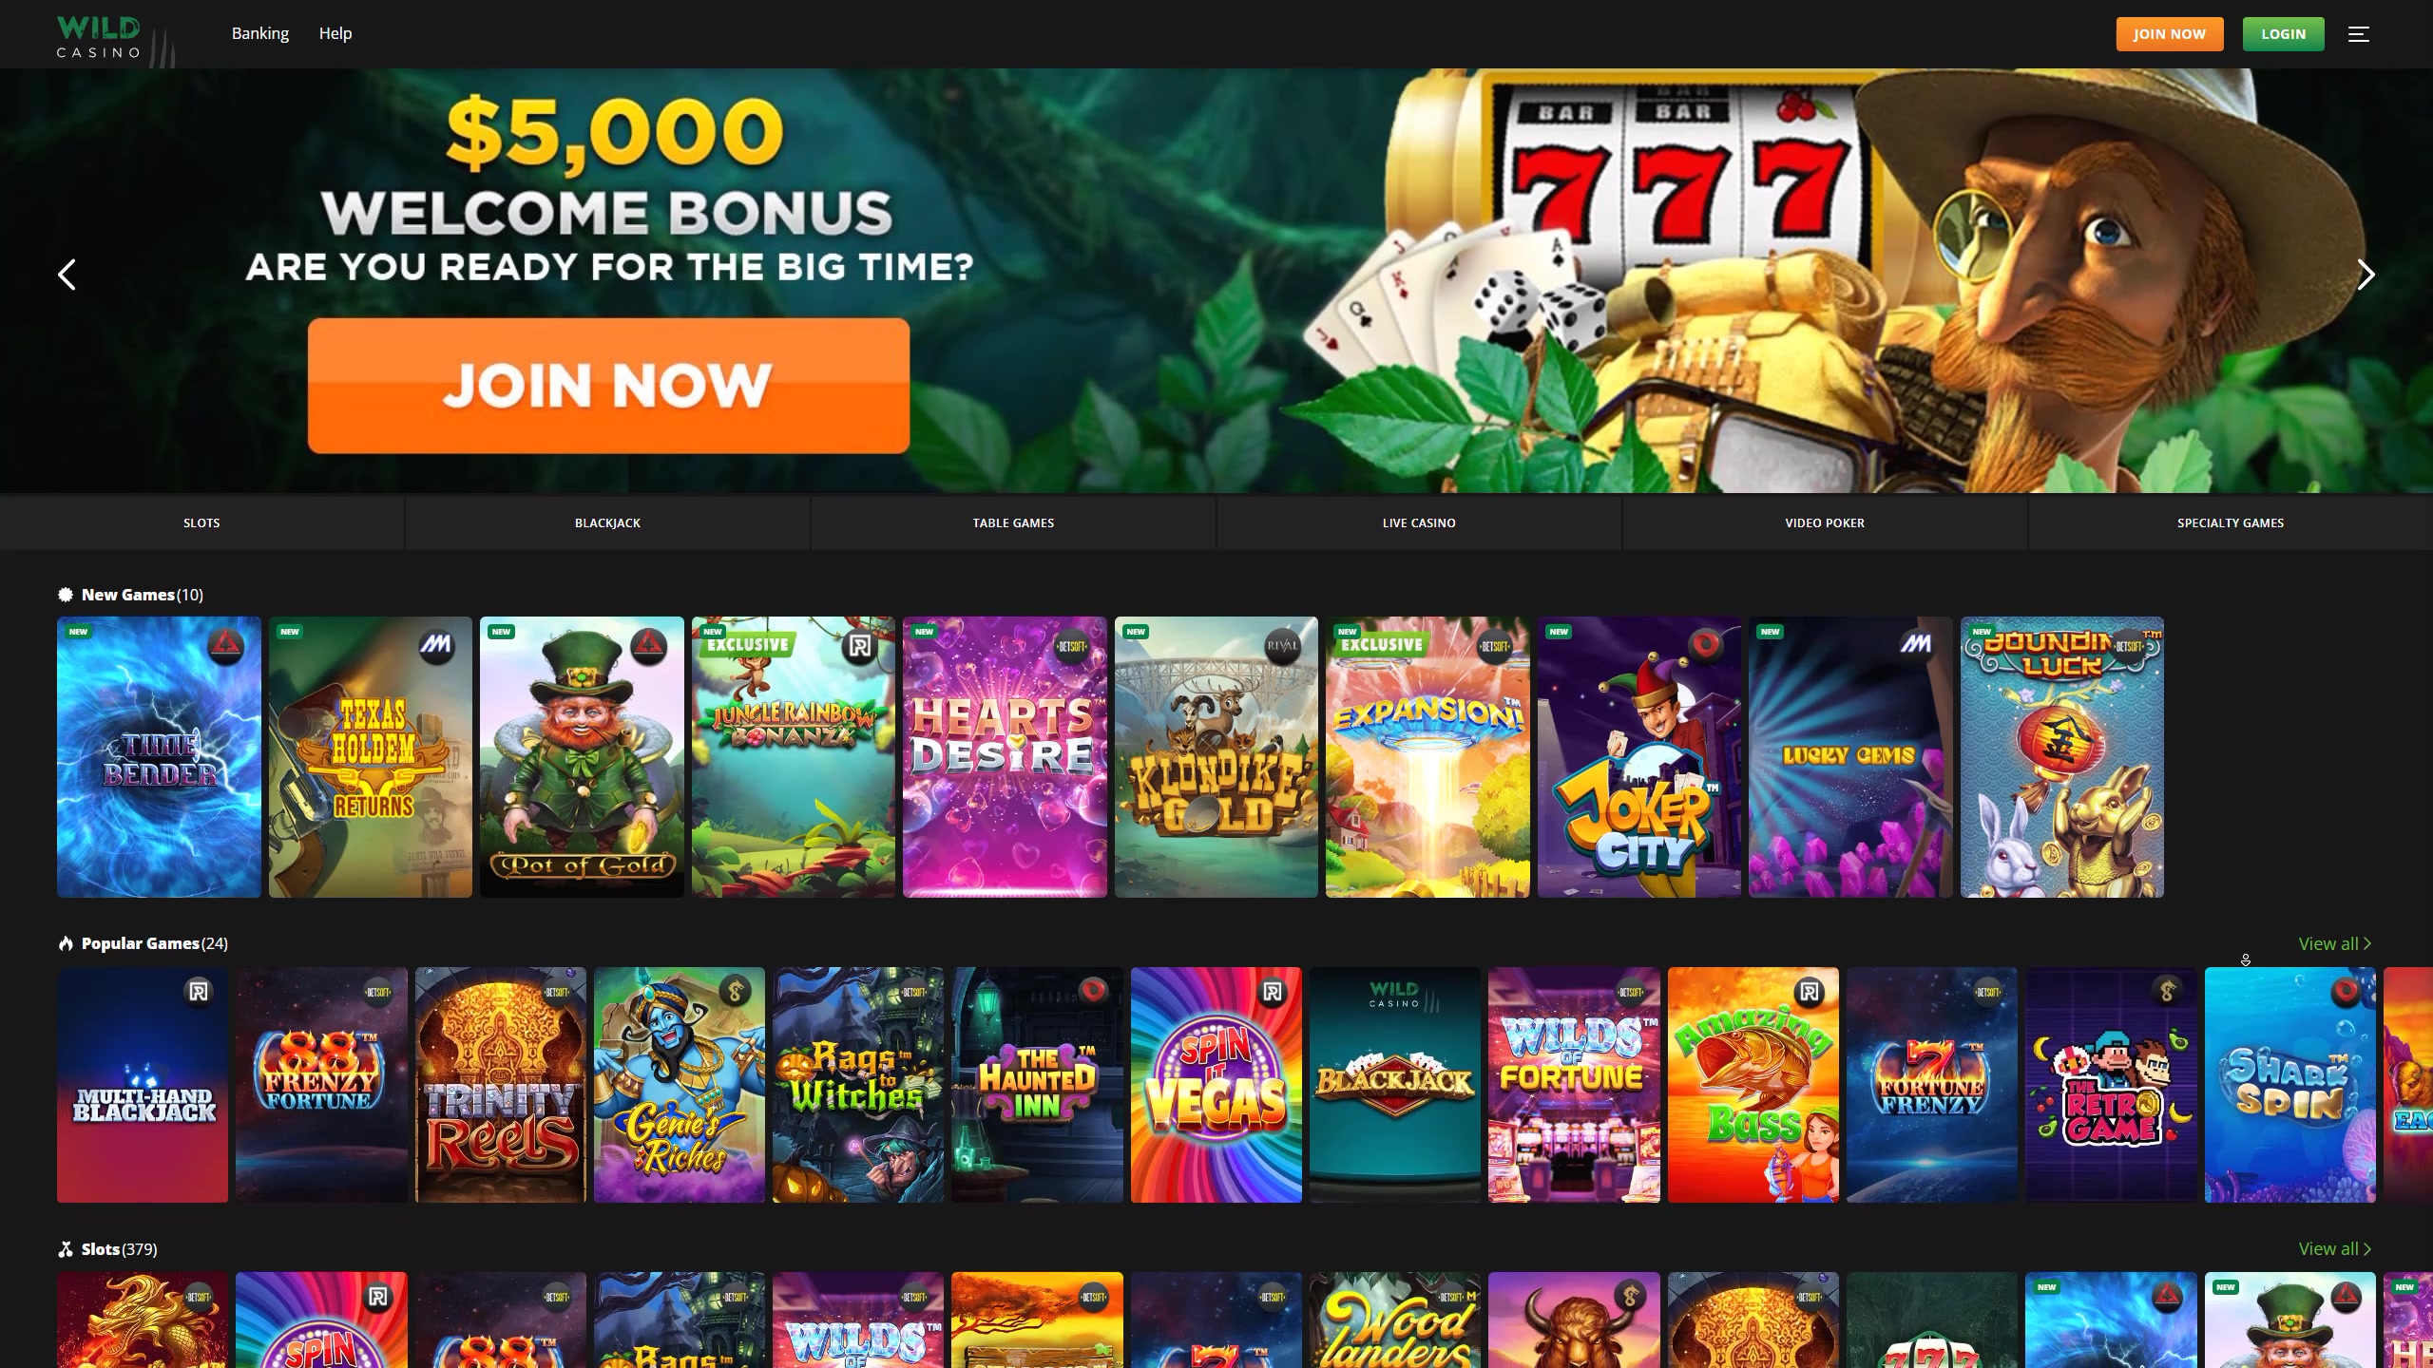
Task: Advance to next banner slide arrow
Action: click(x=2366, y=275)
